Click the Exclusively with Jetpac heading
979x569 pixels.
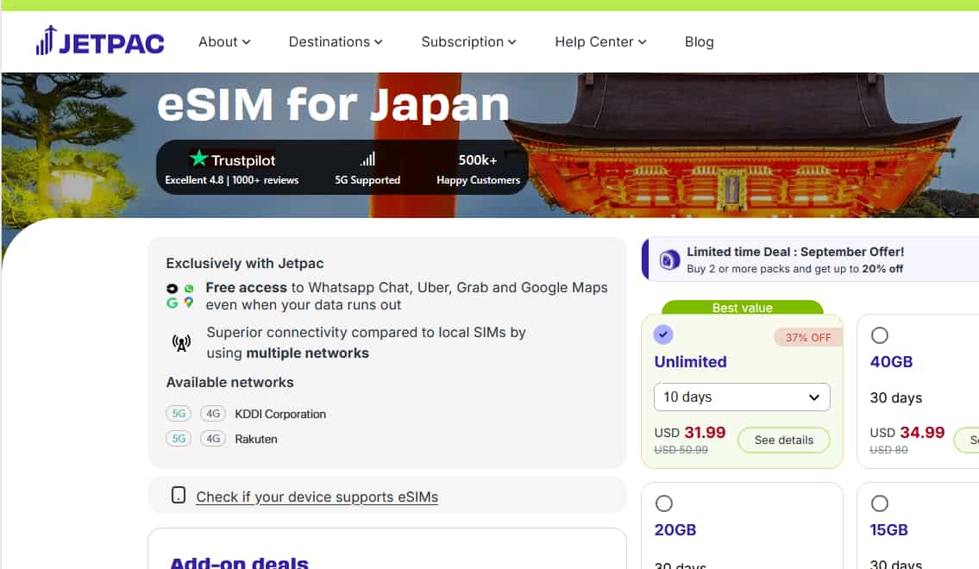[x=245, y=263]
